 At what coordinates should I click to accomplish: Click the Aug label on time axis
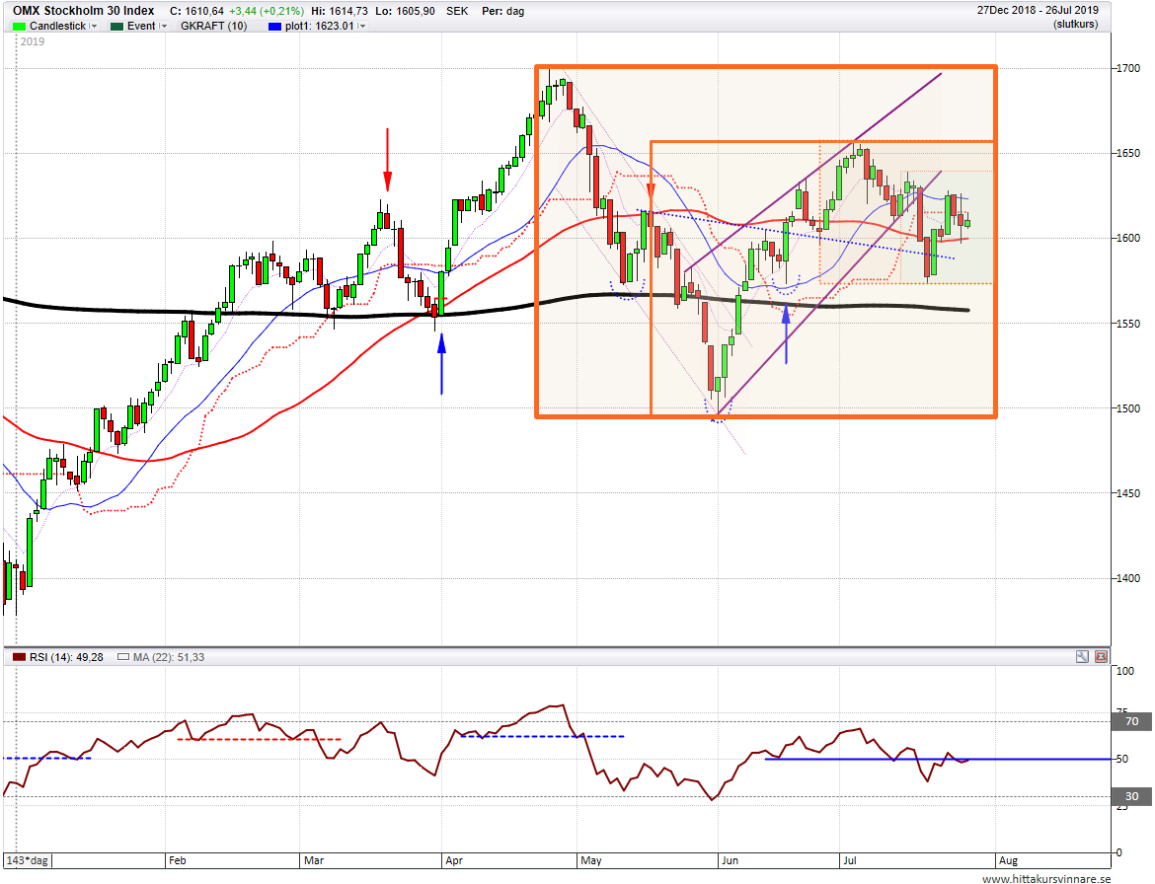pos(1008,860)
